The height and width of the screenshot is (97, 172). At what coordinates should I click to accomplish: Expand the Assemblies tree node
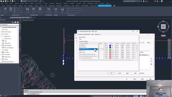pos(1,54)
